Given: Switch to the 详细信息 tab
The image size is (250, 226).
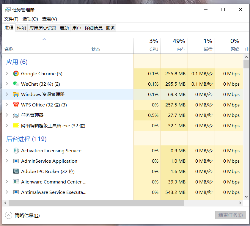Looking at the screenshot, I should (94, 28).
